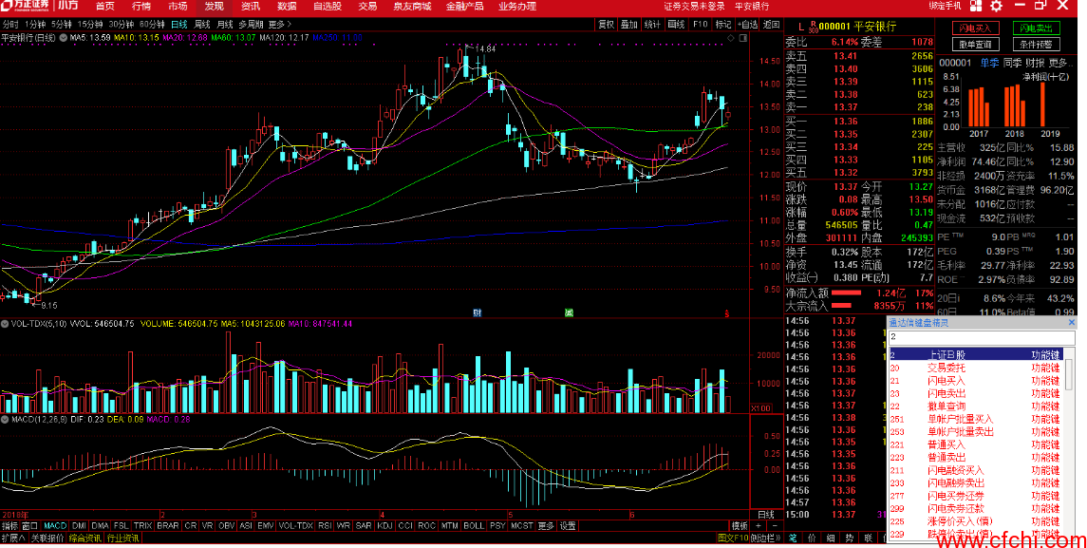Click the search input in 键盘精灵 popup
This screenshot has width=1087, height=548.
coord(982,337)
